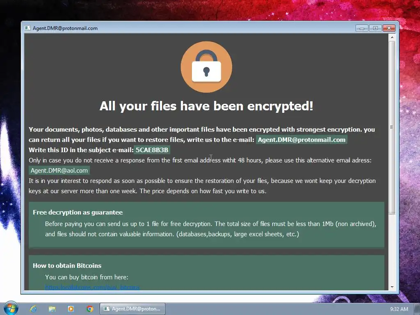Minimize the ransom note window
Image resolution: width=420 pixels, height=315 pixels.
pyautogui.click(x=362, y=28)
